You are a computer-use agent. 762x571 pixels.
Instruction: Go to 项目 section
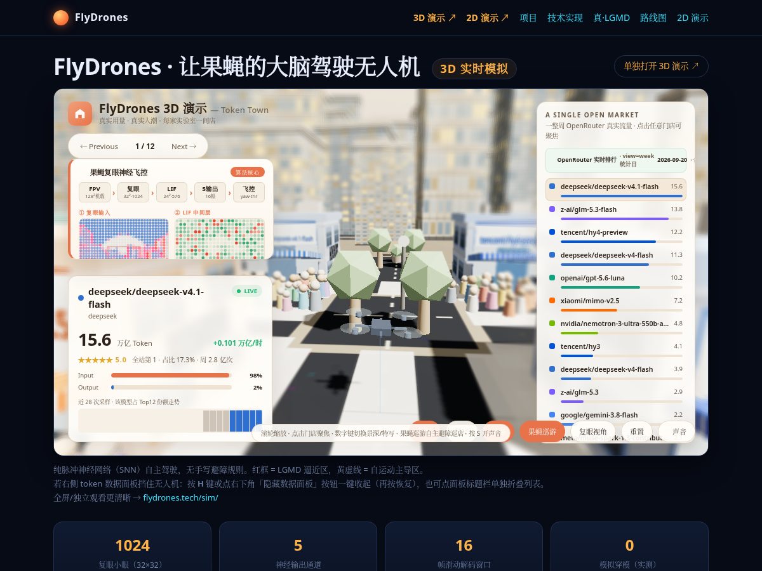click(x=528, y=18)
